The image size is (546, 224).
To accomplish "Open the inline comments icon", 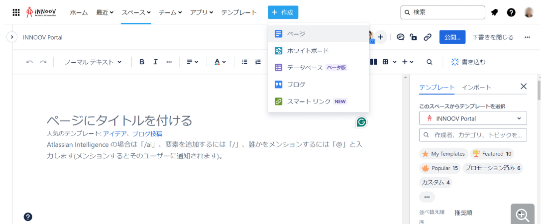I will point(400,37).
